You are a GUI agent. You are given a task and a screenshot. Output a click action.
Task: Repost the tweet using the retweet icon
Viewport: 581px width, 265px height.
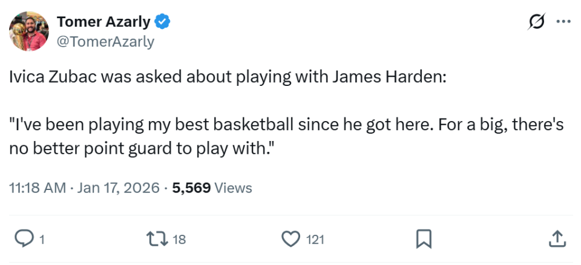tap(157, 240)
